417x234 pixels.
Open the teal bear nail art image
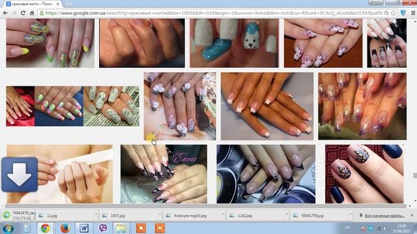coord(235,43)
